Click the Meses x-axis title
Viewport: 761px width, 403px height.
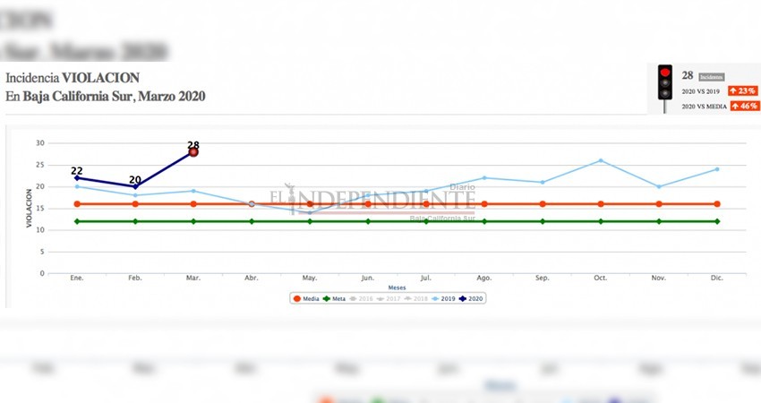[x=397, y=287]
